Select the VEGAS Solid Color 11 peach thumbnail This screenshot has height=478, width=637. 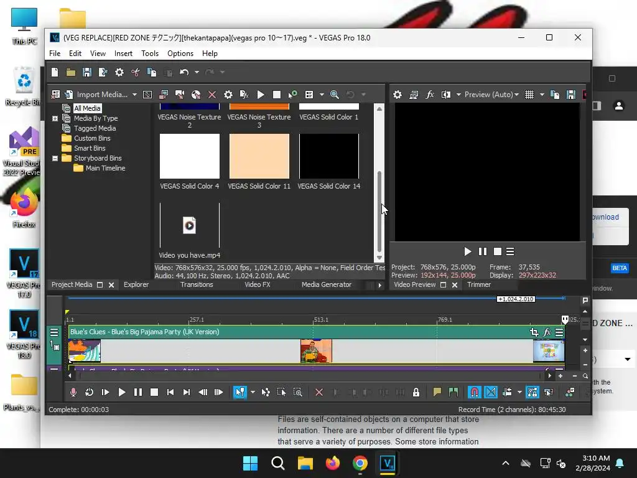pyautogui.click(x=259, y=156)
